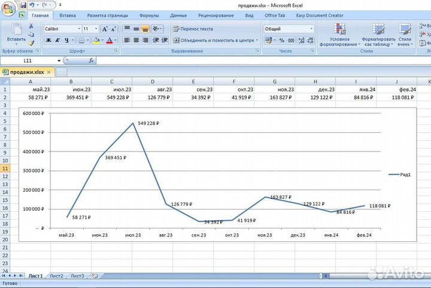Click the Cut scissors icon
This screenshot has width=431, height=288.
point(31,26)
